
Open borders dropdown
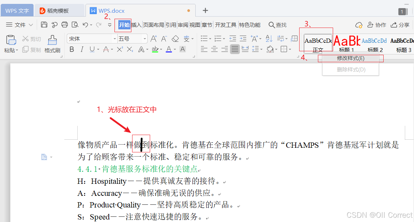[290, 49]
